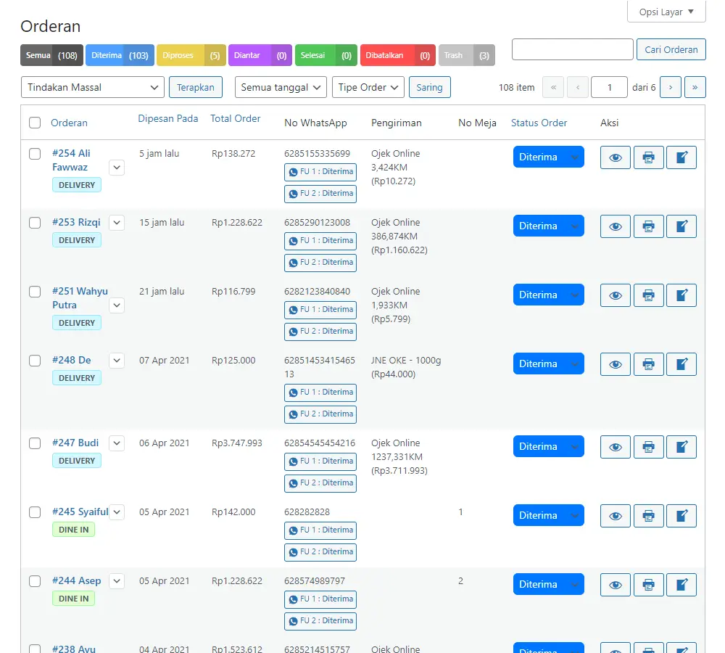Filter by Diproses (5) tab
Image resolution: width=725 pixels, height=653 pixels.
(x=191, y=55)
